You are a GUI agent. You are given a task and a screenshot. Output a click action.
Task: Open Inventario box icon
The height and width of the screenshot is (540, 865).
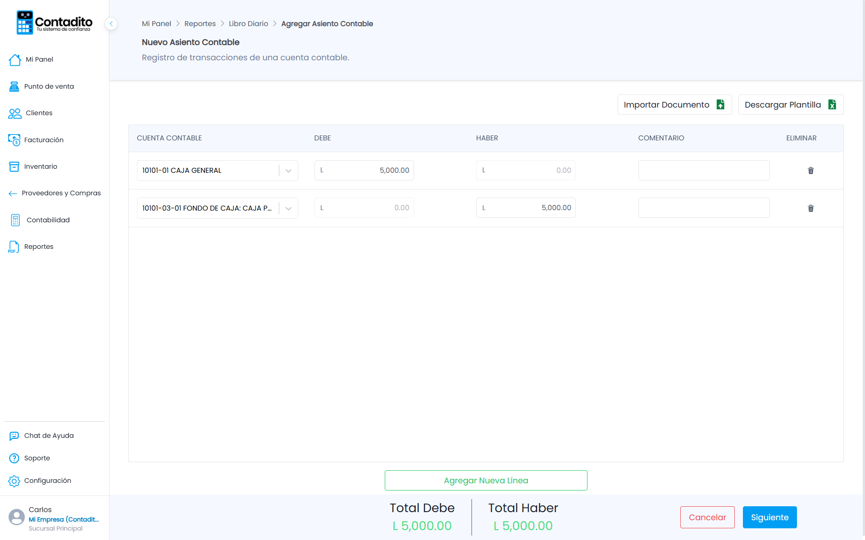pos(14,166)
